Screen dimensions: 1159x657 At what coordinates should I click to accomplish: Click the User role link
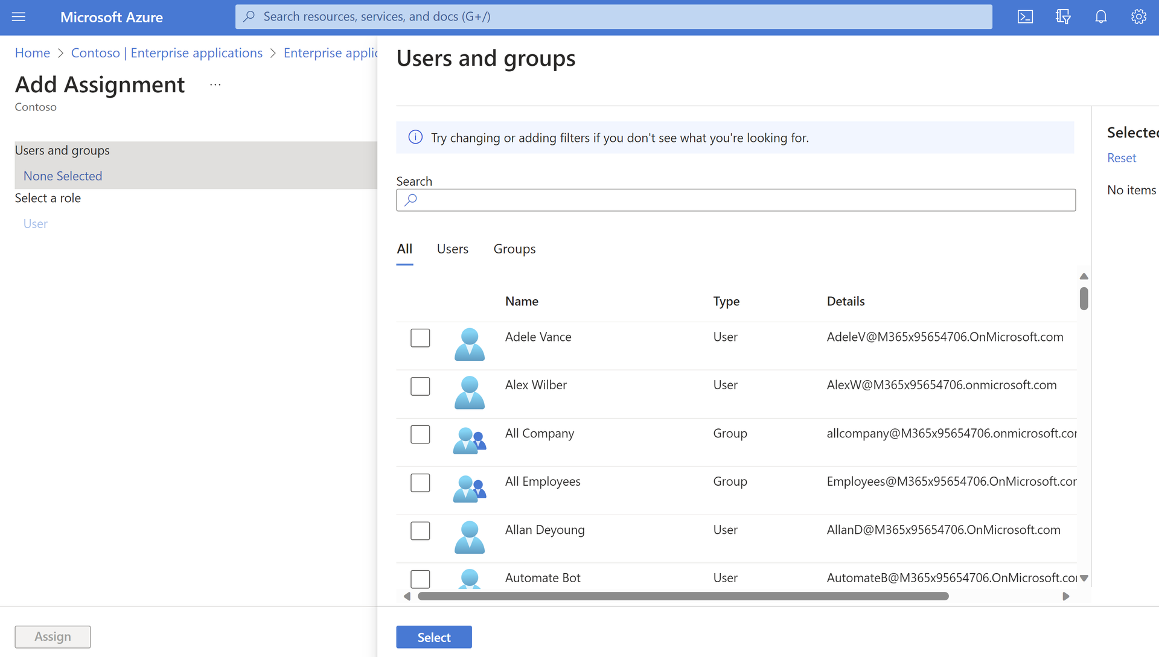pyautogui.click(x=36, y=224)
